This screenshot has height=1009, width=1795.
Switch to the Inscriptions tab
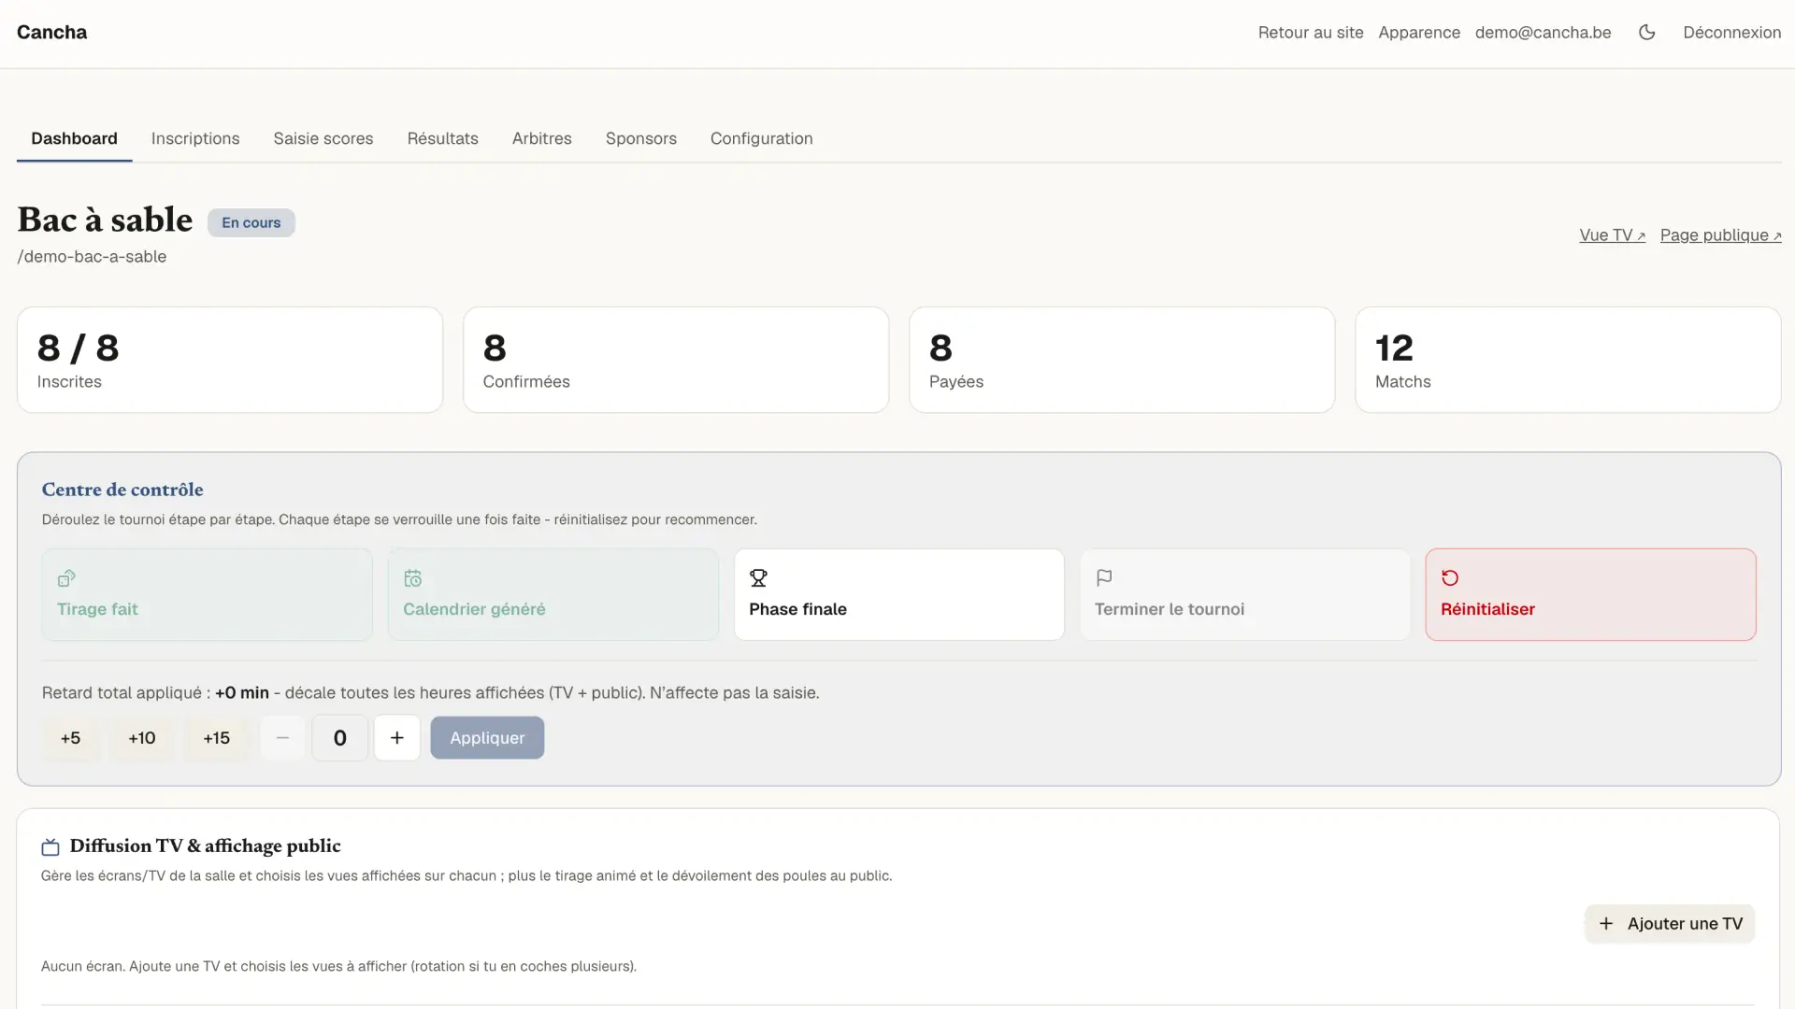[x=195, y=138]
